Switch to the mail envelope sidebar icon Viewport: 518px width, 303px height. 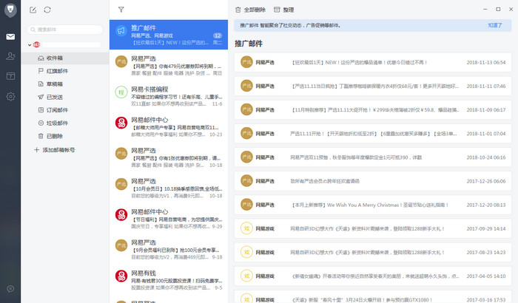[10, 37]
